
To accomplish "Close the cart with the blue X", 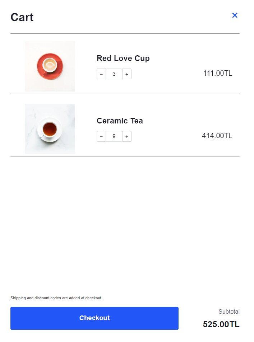I will click(235, 15).
